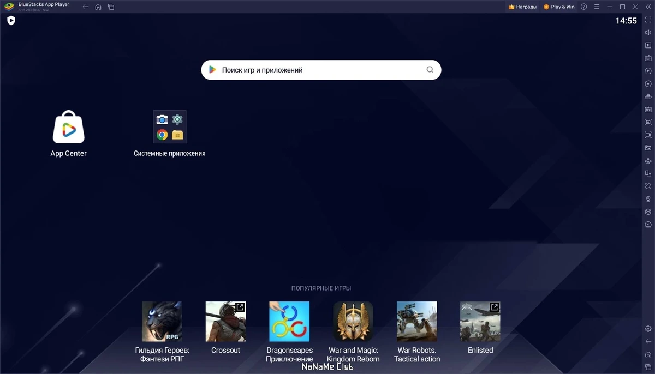The height and width of the screenshot is (374, 655).
Task: Click the shield play icon at top-left
Action: [11, 21]
